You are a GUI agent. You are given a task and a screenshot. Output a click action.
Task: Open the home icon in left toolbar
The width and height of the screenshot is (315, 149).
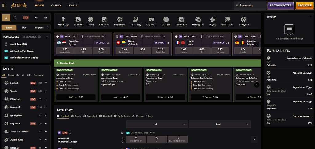(x=6, y=17)
